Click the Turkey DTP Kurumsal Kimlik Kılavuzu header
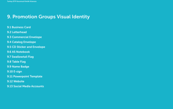This screenshot has height=109, width=173. click(x=22, y=2)
